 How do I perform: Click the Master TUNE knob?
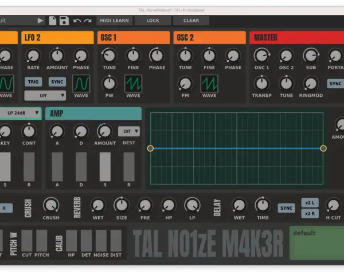(x=286, y=84)
